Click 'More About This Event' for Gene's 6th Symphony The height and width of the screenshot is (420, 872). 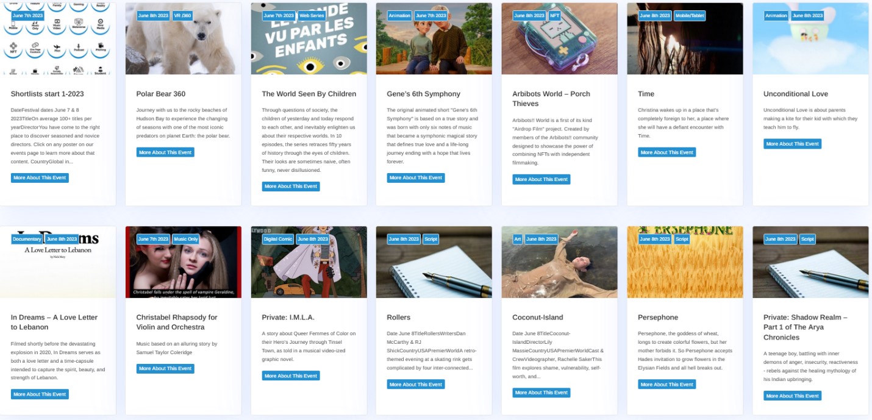click(416, 178)
